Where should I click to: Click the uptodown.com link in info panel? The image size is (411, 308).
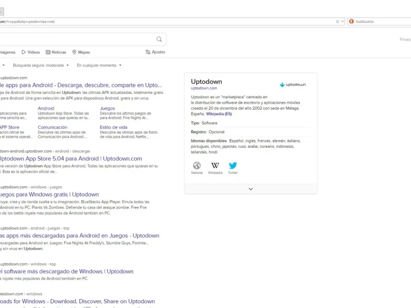[x=204, y=88]
